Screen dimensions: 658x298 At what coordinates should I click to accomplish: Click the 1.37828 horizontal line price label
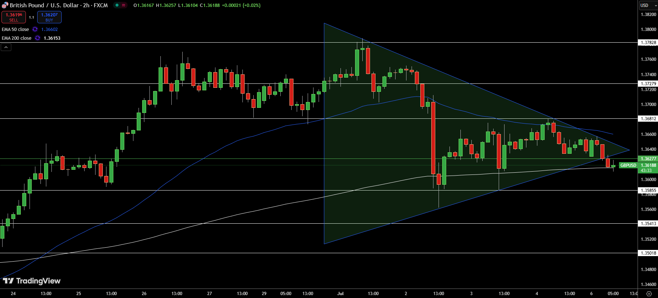tap(648, 43)
